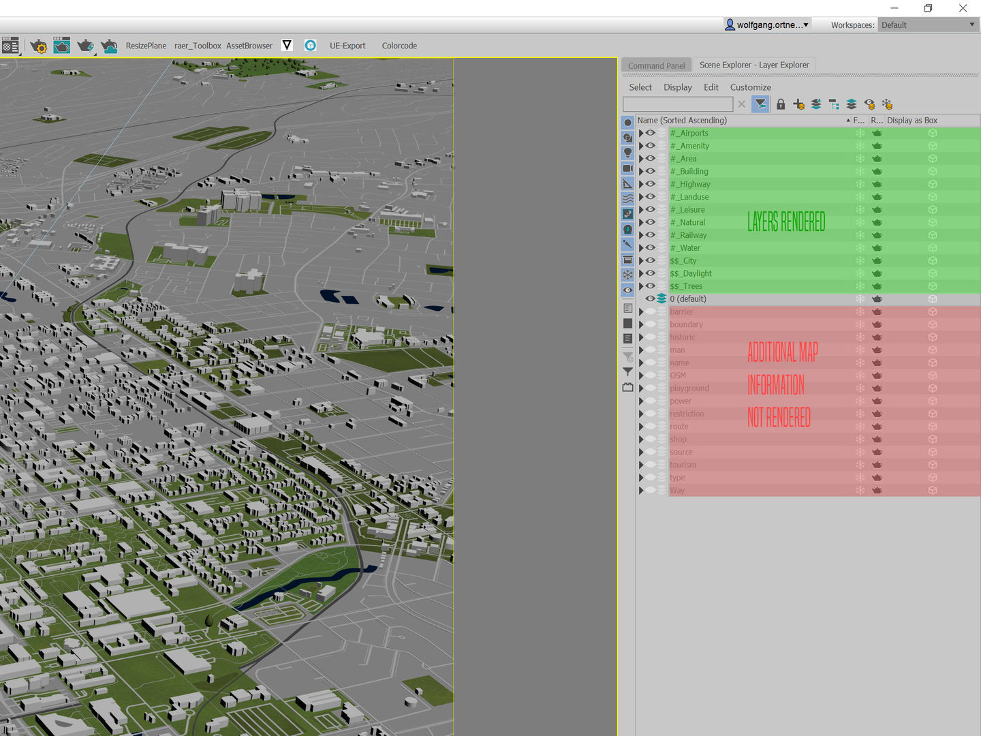Sort by Name (Sorted Ascending) header
Image resolution: width=981 pixels, height=736 pixels.
click(x=743, y=120)
